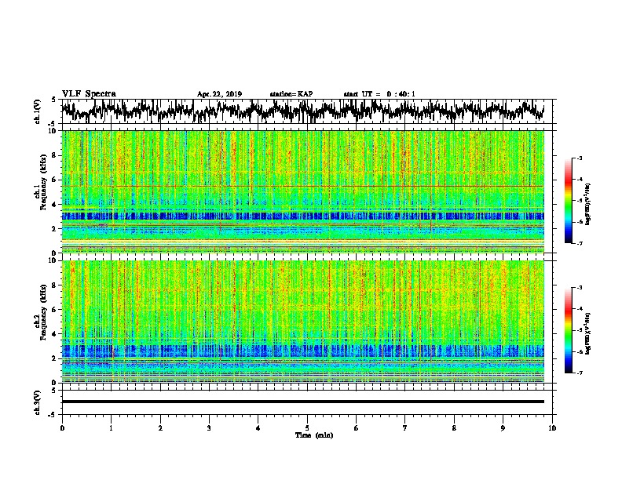622x480 pixels.
Task: Click the ch.1 color scale log(PSD) unit label
Action: pyautogui.click(x=588, y=204)
